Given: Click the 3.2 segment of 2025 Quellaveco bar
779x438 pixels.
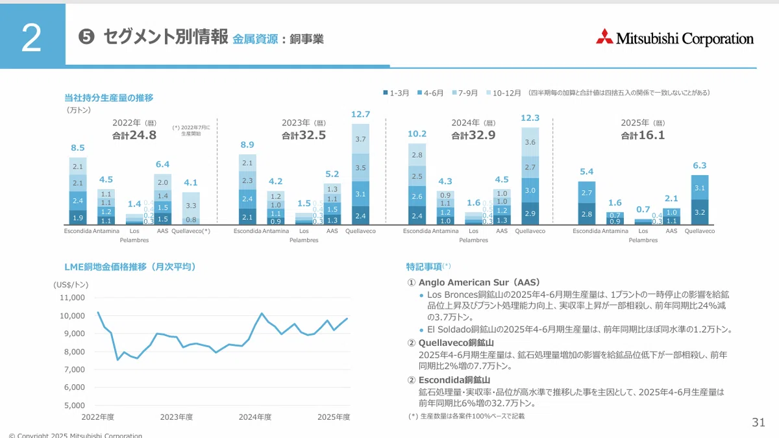Looking at the screenshot, I should 700,212.
